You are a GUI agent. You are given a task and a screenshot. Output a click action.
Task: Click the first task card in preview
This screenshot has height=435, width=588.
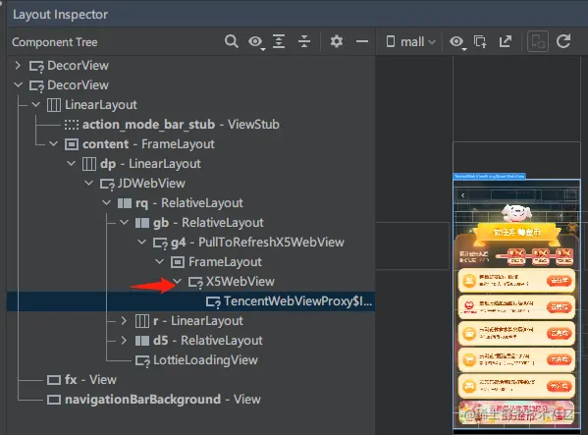(516, 281)
